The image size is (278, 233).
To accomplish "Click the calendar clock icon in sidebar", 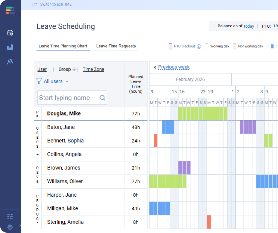I will pos(10,33).
